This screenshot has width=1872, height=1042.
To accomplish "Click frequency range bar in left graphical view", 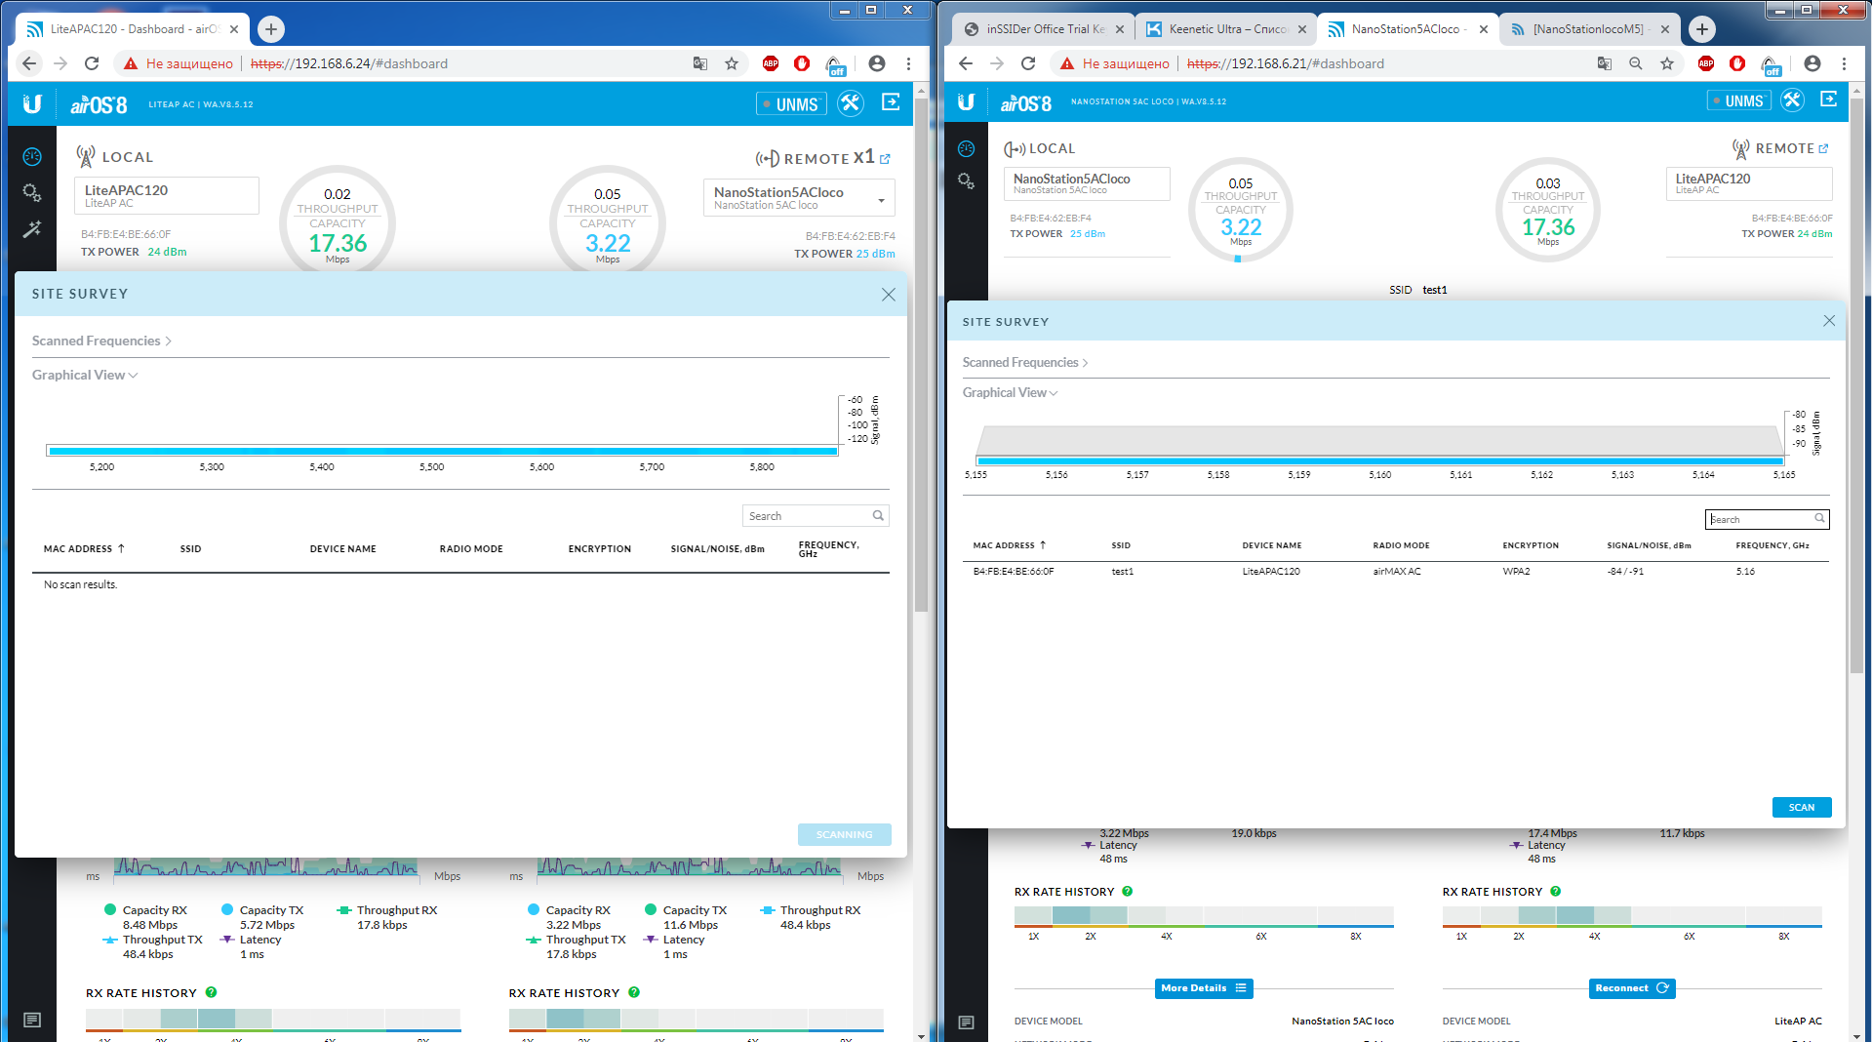I will 443,451.
